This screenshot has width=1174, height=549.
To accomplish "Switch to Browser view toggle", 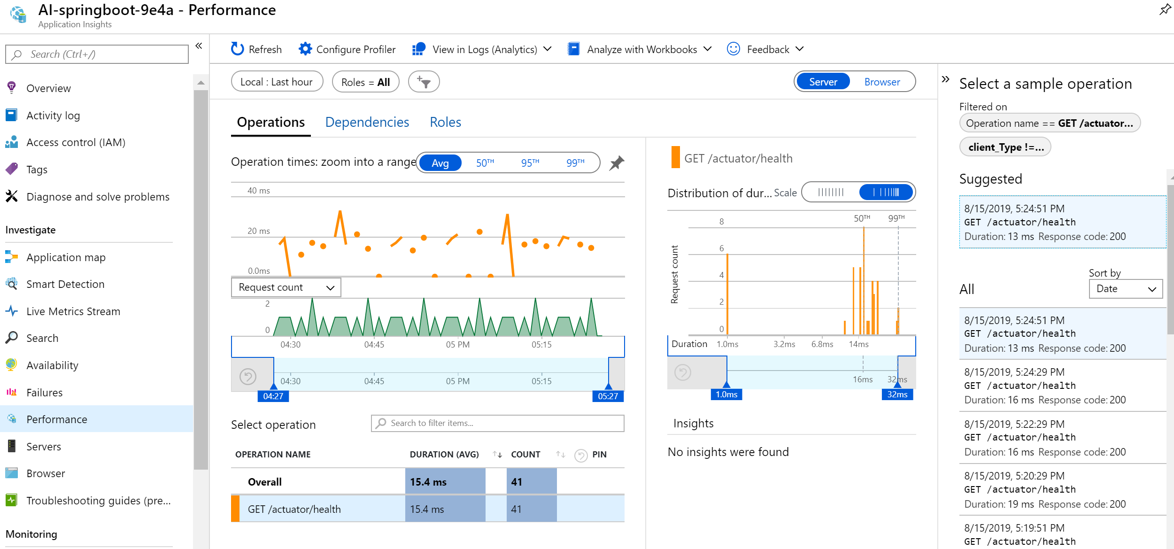I will click(x=882, y=82).
